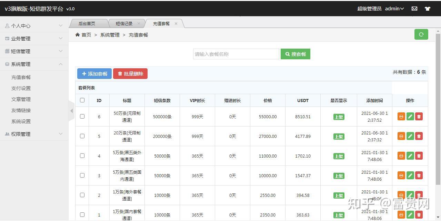Open 充值套餐 in the sidebar

21,77
